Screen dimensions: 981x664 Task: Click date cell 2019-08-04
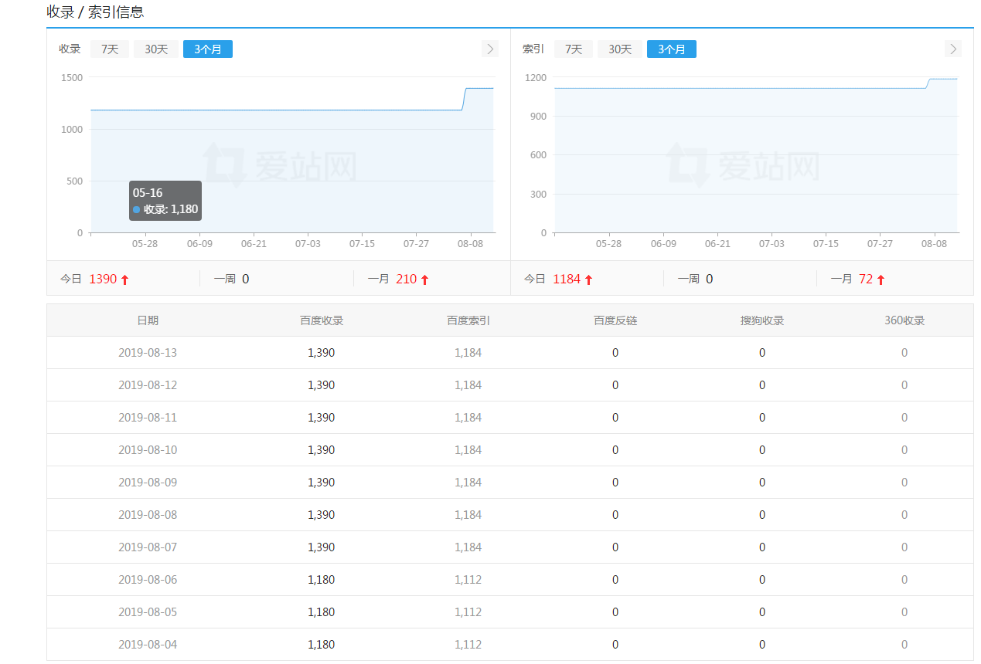tap(148, 645)
